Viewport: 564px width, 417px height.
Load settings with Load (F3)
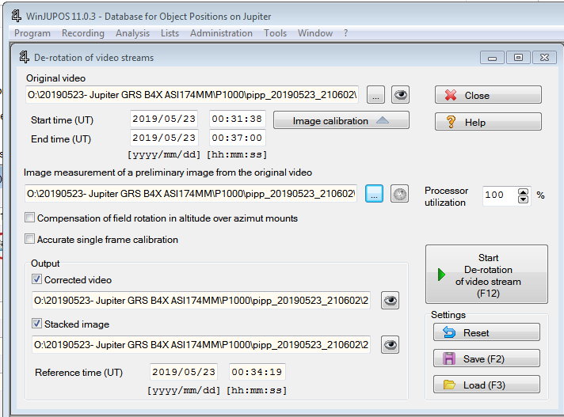[x=486, y=385]
